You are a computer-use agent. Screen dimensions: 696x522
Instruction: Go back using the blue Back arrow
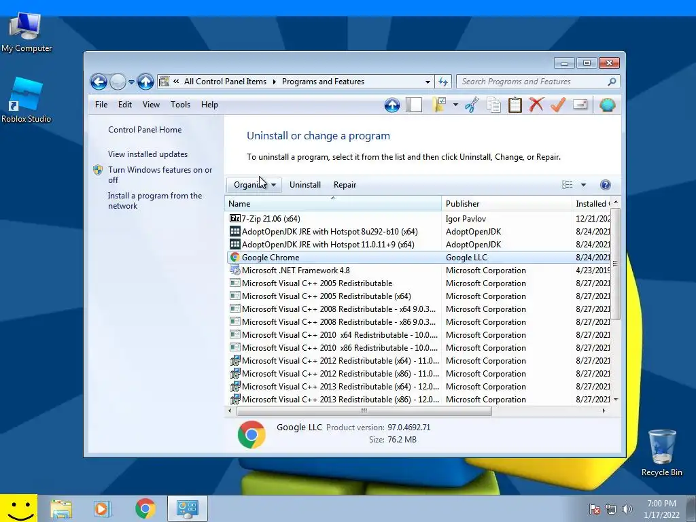click(99, 82)
